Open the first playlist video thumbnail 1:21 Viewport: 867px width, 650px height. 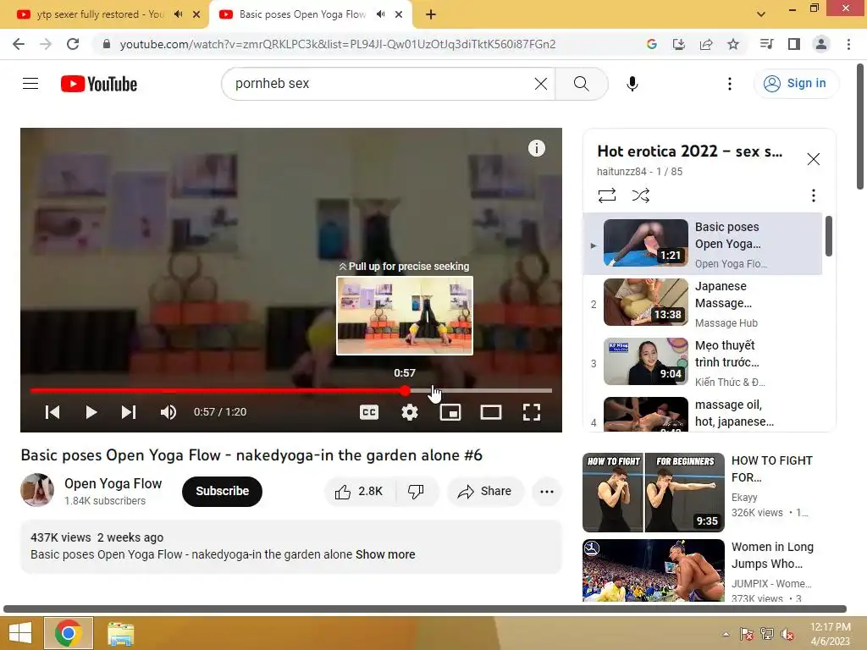[x=646, y=243]
